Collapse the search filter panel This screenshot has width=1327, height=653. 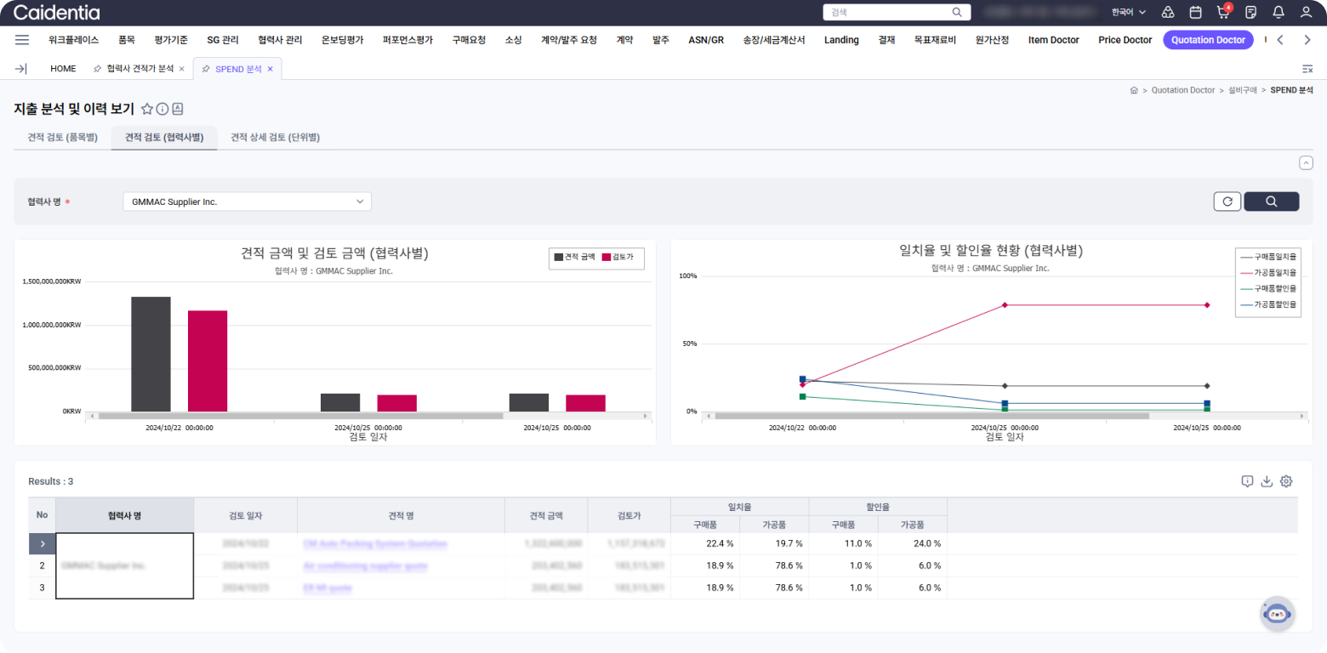[1306, 163]
